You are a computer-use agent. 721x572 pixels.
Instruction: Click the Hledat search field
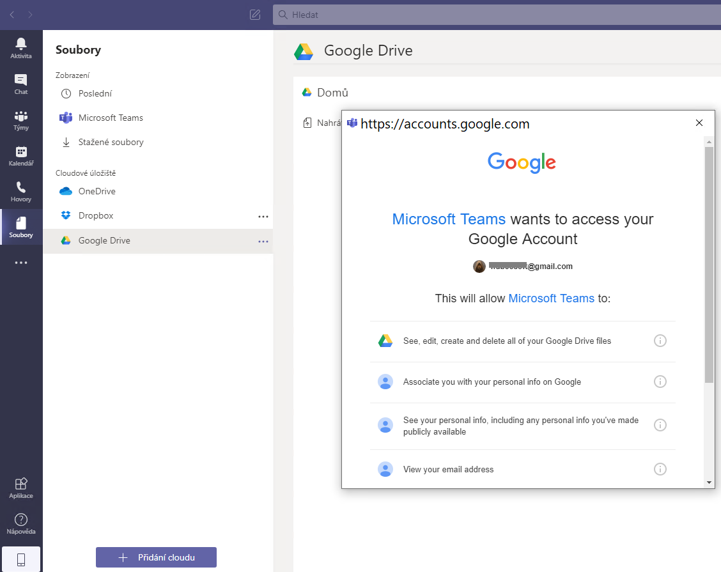[x=497, y=15]
